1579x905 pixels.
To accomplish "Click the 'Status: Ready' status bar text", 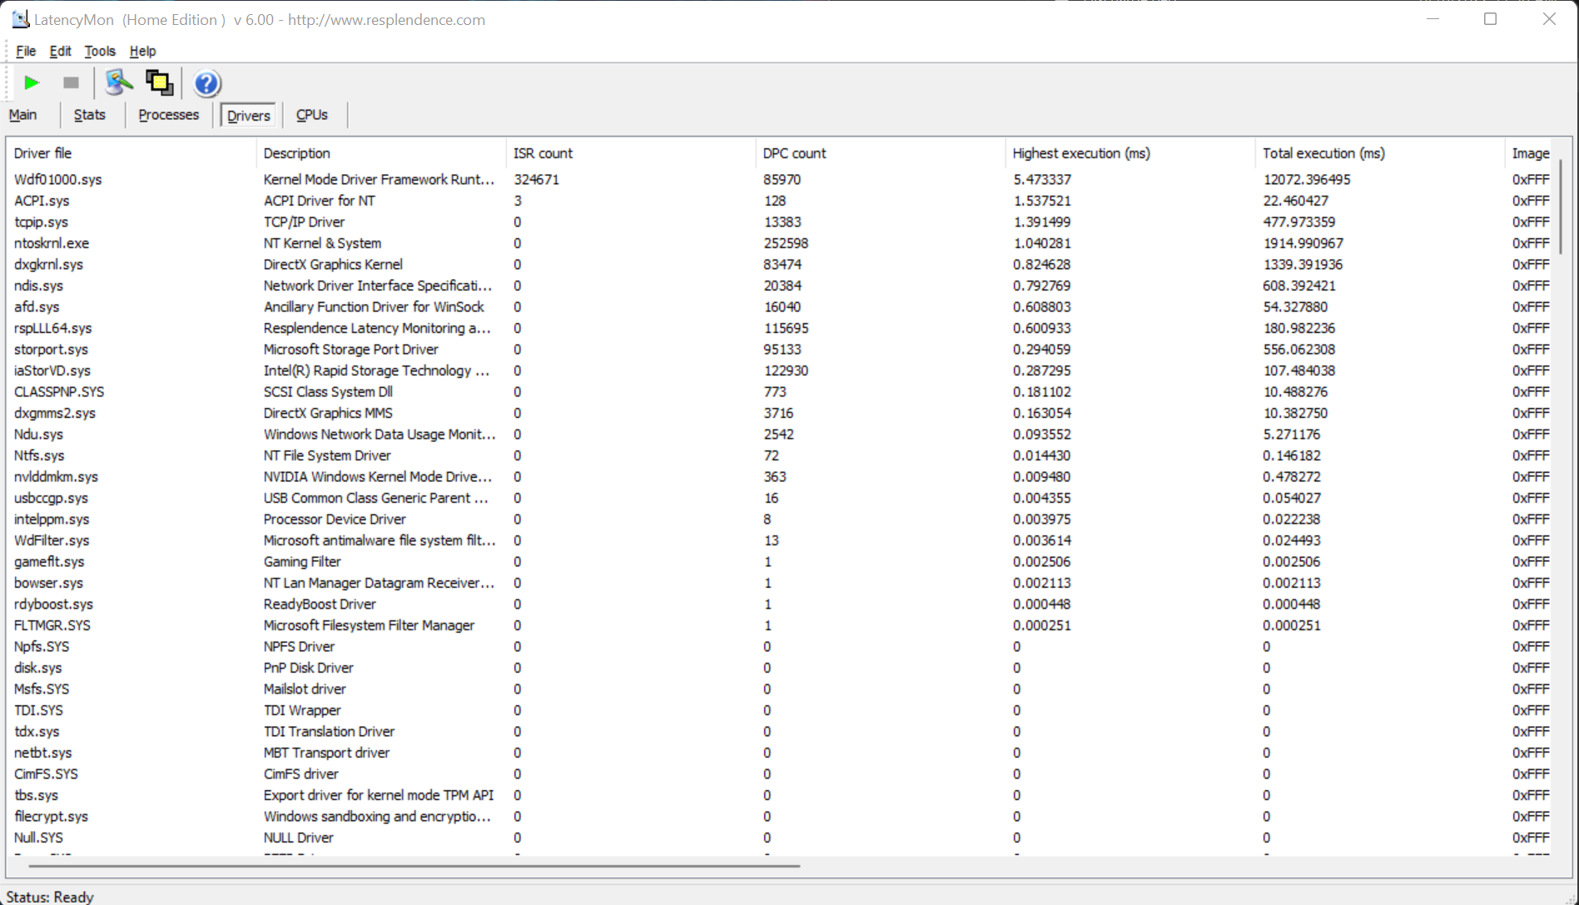I will click(50, 897).
